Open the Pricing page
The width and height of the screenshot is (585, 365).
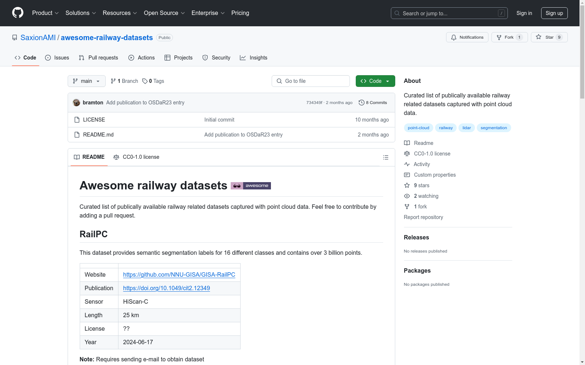(240, 13)
